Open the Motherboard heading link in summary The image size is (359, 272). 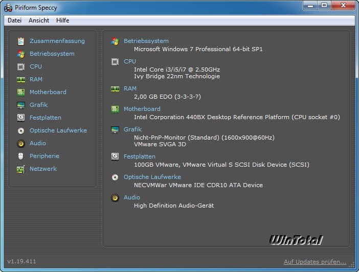[x=142, y=109]
